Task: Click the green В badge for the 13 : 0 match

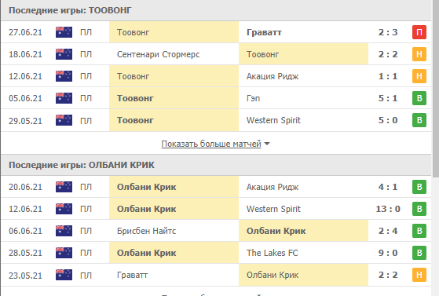Action: pos(419,209)
